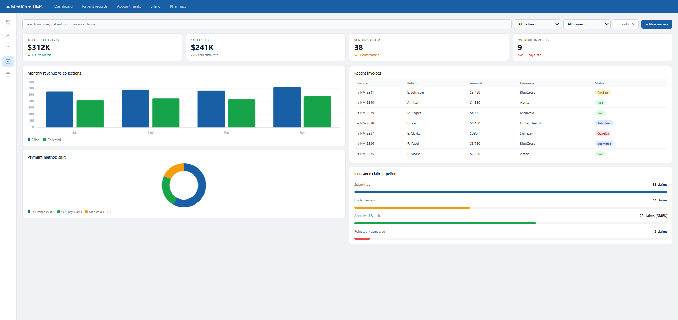This screenshot has width=678, height=320.
Task: Create a New invoice
Action: click(x=656, y=24)
